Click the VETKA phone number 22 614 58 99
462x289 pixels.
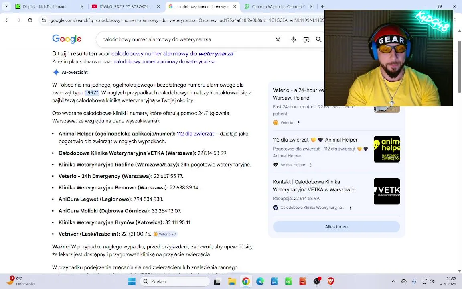[x=212, y=153]
